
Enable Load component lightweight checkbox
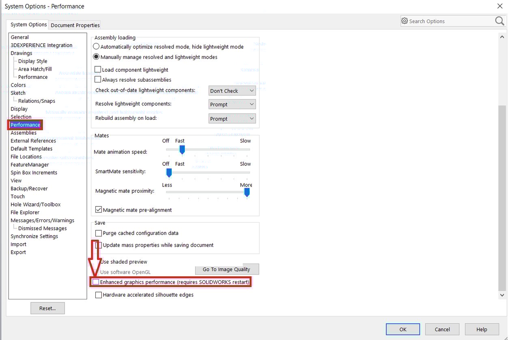pos(98,70)
